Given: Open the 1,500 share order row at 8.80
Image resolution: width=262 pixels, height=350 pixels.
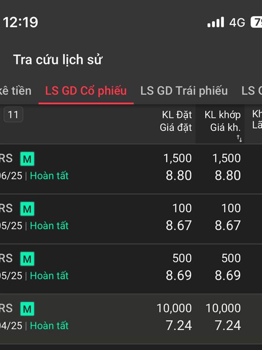Looking at the screenshot, I should pos(131,169).
